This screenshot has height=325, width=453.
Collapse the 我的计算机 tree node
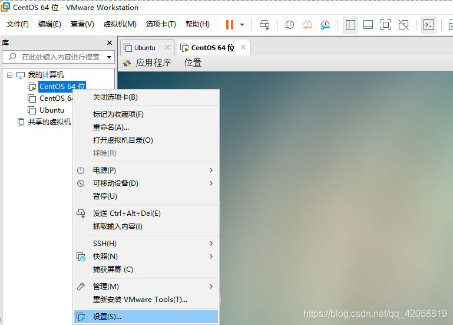(x=9, y=75)
